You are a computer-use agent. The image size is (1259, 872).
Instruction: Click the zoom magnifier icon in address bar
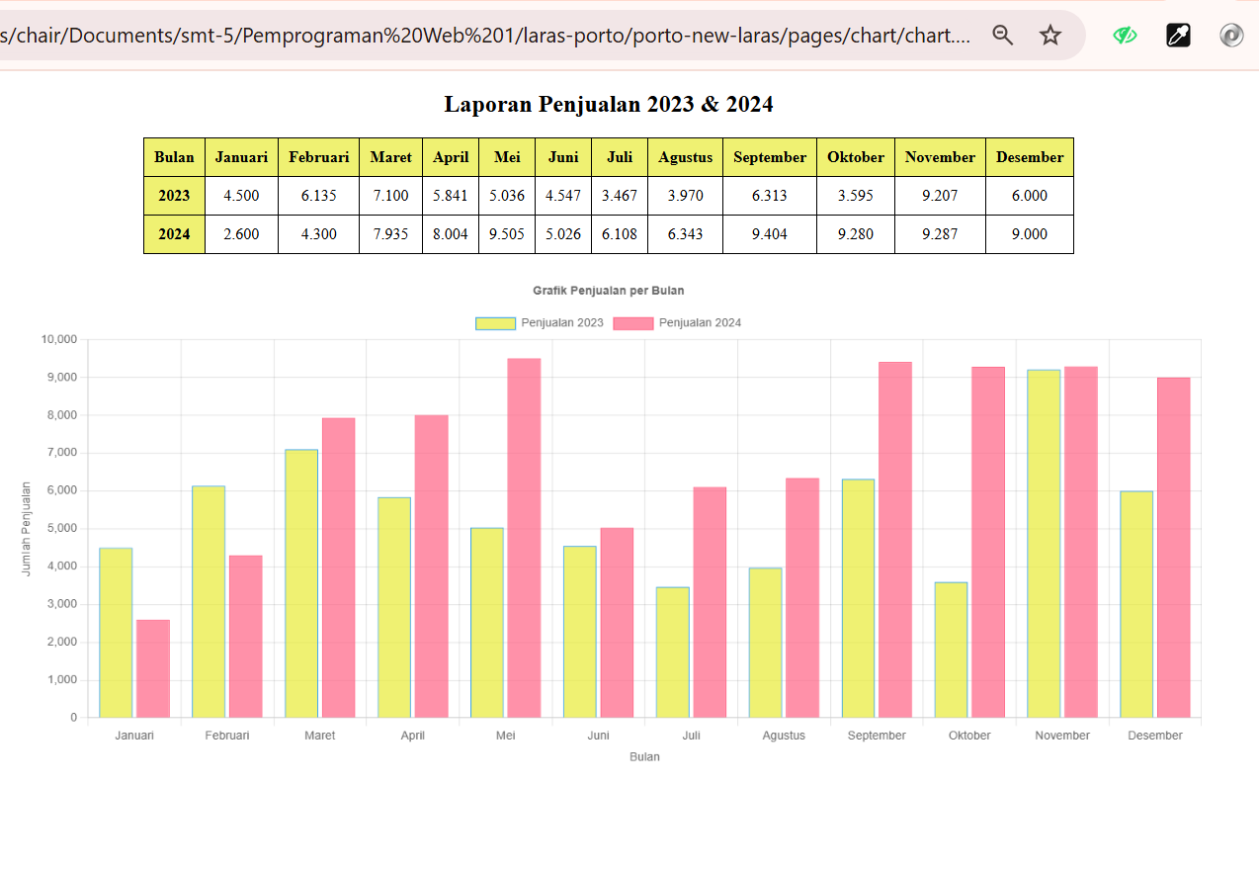(x=1003, y=37)
